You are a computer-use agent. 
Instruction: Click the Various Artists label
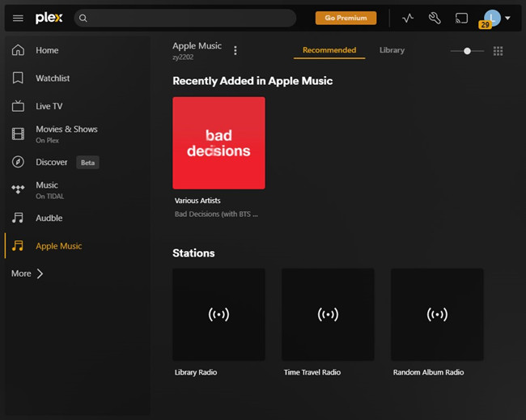coord(197,201)
